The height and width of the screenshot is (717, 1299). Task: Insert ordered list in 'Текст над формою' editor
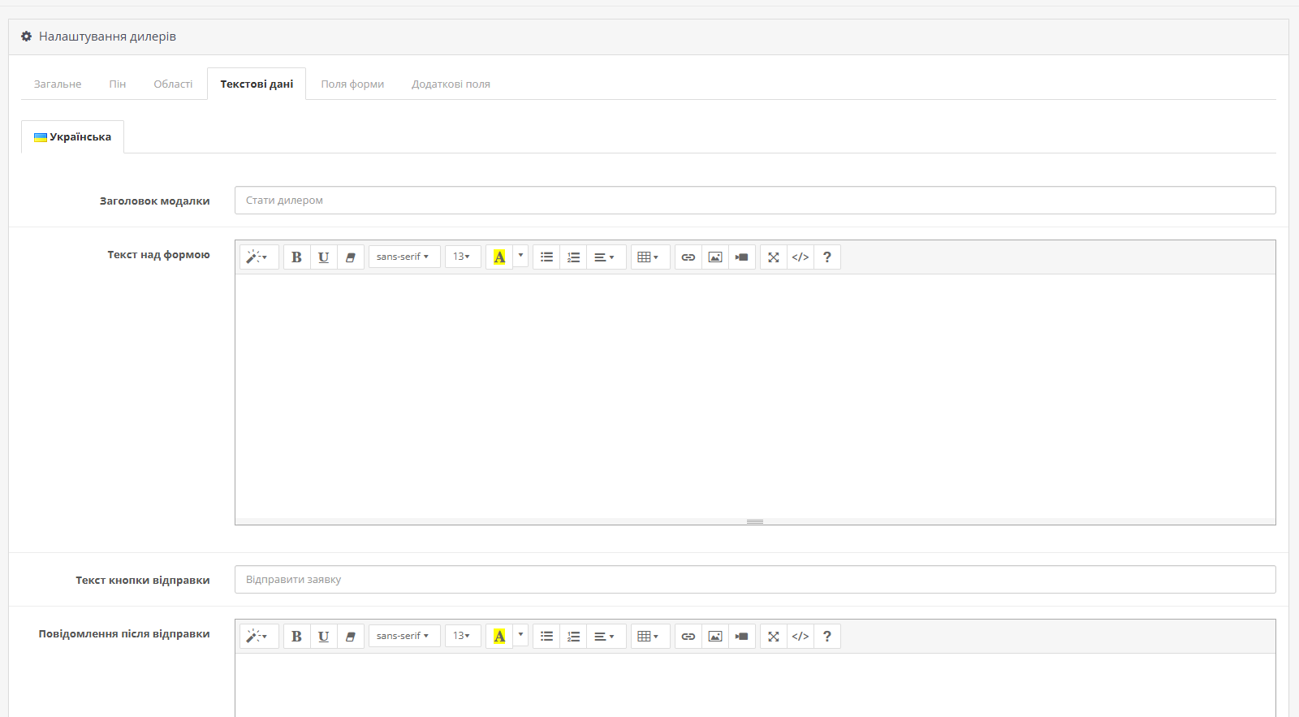(x=573, y=257)
